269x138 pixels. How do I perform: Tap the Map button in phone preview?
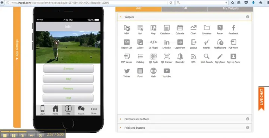(x=68, y=79)
